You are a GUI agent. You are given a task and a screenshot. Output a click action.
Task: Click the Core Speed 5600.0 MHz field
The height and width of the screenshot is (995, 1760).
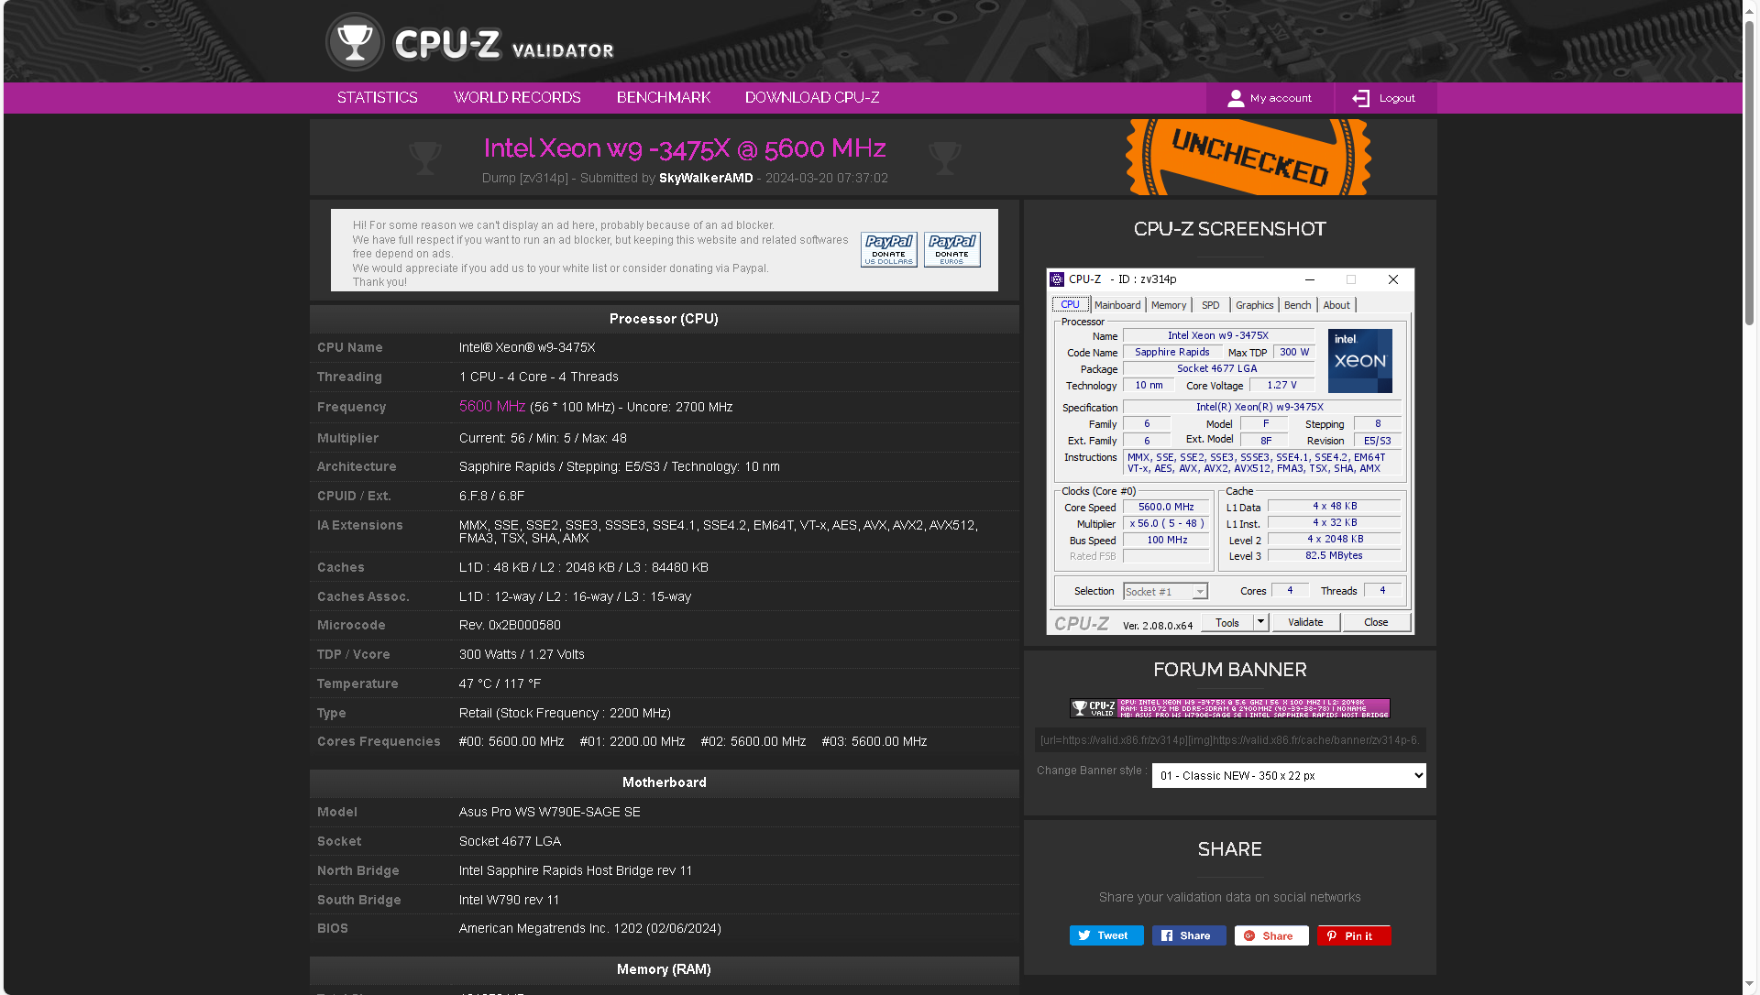tap(1166, 507)
